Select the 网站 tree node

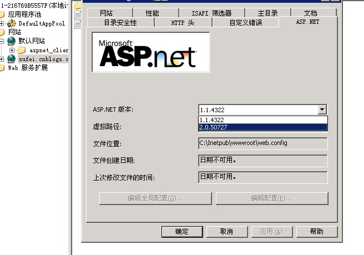click(x=14, y=32)
